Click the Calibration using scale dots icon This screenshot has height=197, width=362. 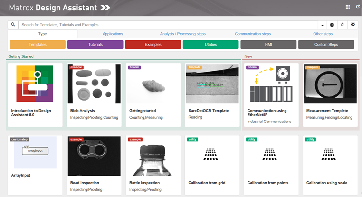tap(329, 154)
